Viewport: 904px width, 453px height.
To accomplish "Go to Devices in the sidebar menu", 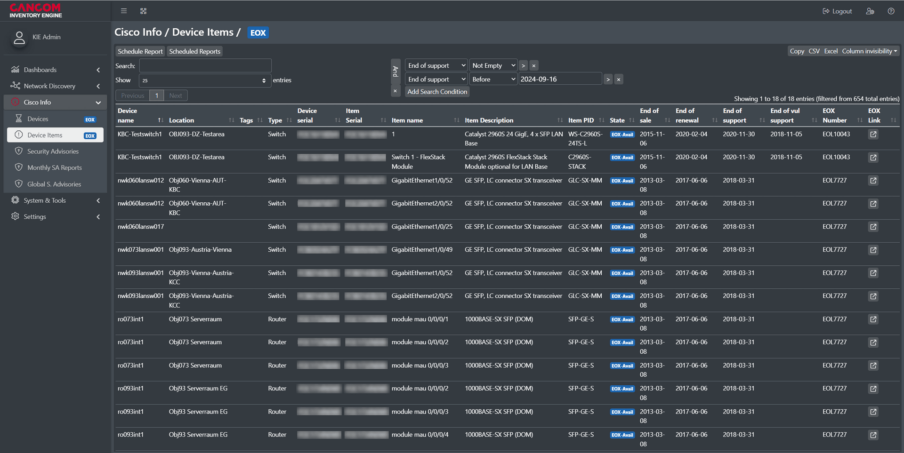I will (38, 119).
